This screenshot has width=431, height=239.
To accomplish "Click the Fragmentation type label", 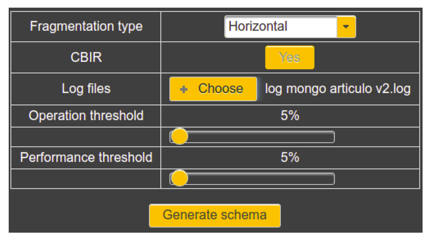I will click(x=86, y=26).
